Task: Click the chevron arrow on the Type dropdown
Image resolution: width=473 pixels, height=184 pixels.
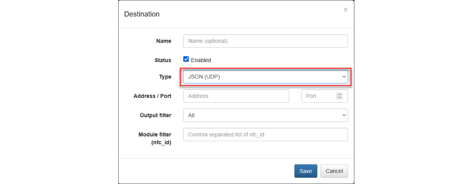Action: pyautogui.click(x=344, y=77)
